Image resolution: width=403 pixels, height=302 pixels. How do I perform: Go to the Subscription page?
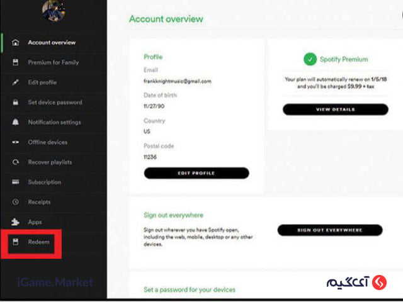(x=45, y=182)
